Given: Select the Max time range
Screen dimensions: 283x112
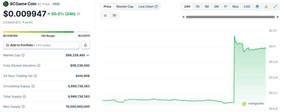Looking at the screenshot, I should tap(235, 7).
